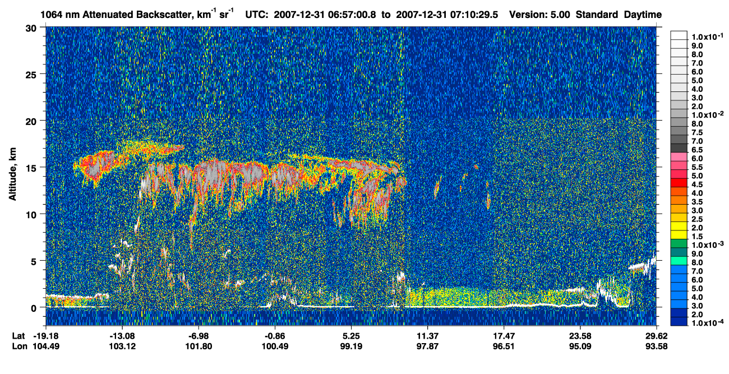Click the 7.5 colorbar label

pos(697,132)
